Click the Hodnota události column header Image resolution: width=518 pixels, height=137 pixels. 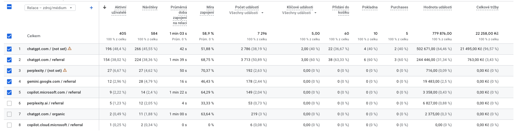pyautogui.click(x=437, y=7)
